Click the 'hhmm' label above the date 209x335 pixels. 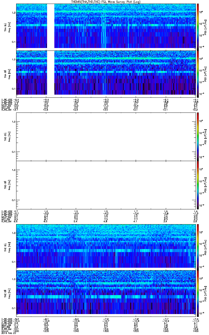4,331
